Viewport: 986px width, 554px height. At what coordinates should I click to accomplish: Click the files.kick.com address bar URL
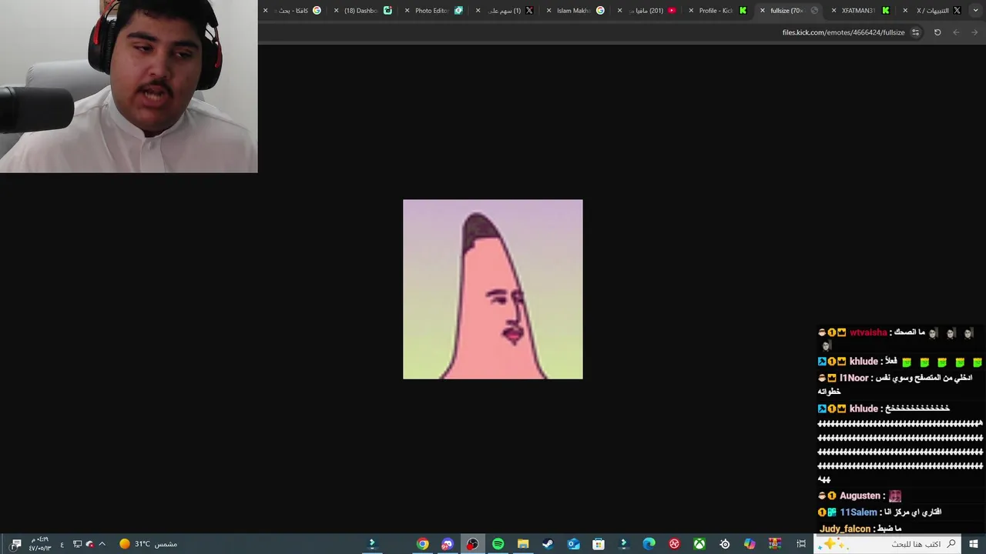point(843,32)
